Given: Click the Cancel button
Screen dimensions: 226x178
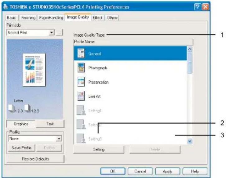Looking at the screenshot, I should coord(140,171).
